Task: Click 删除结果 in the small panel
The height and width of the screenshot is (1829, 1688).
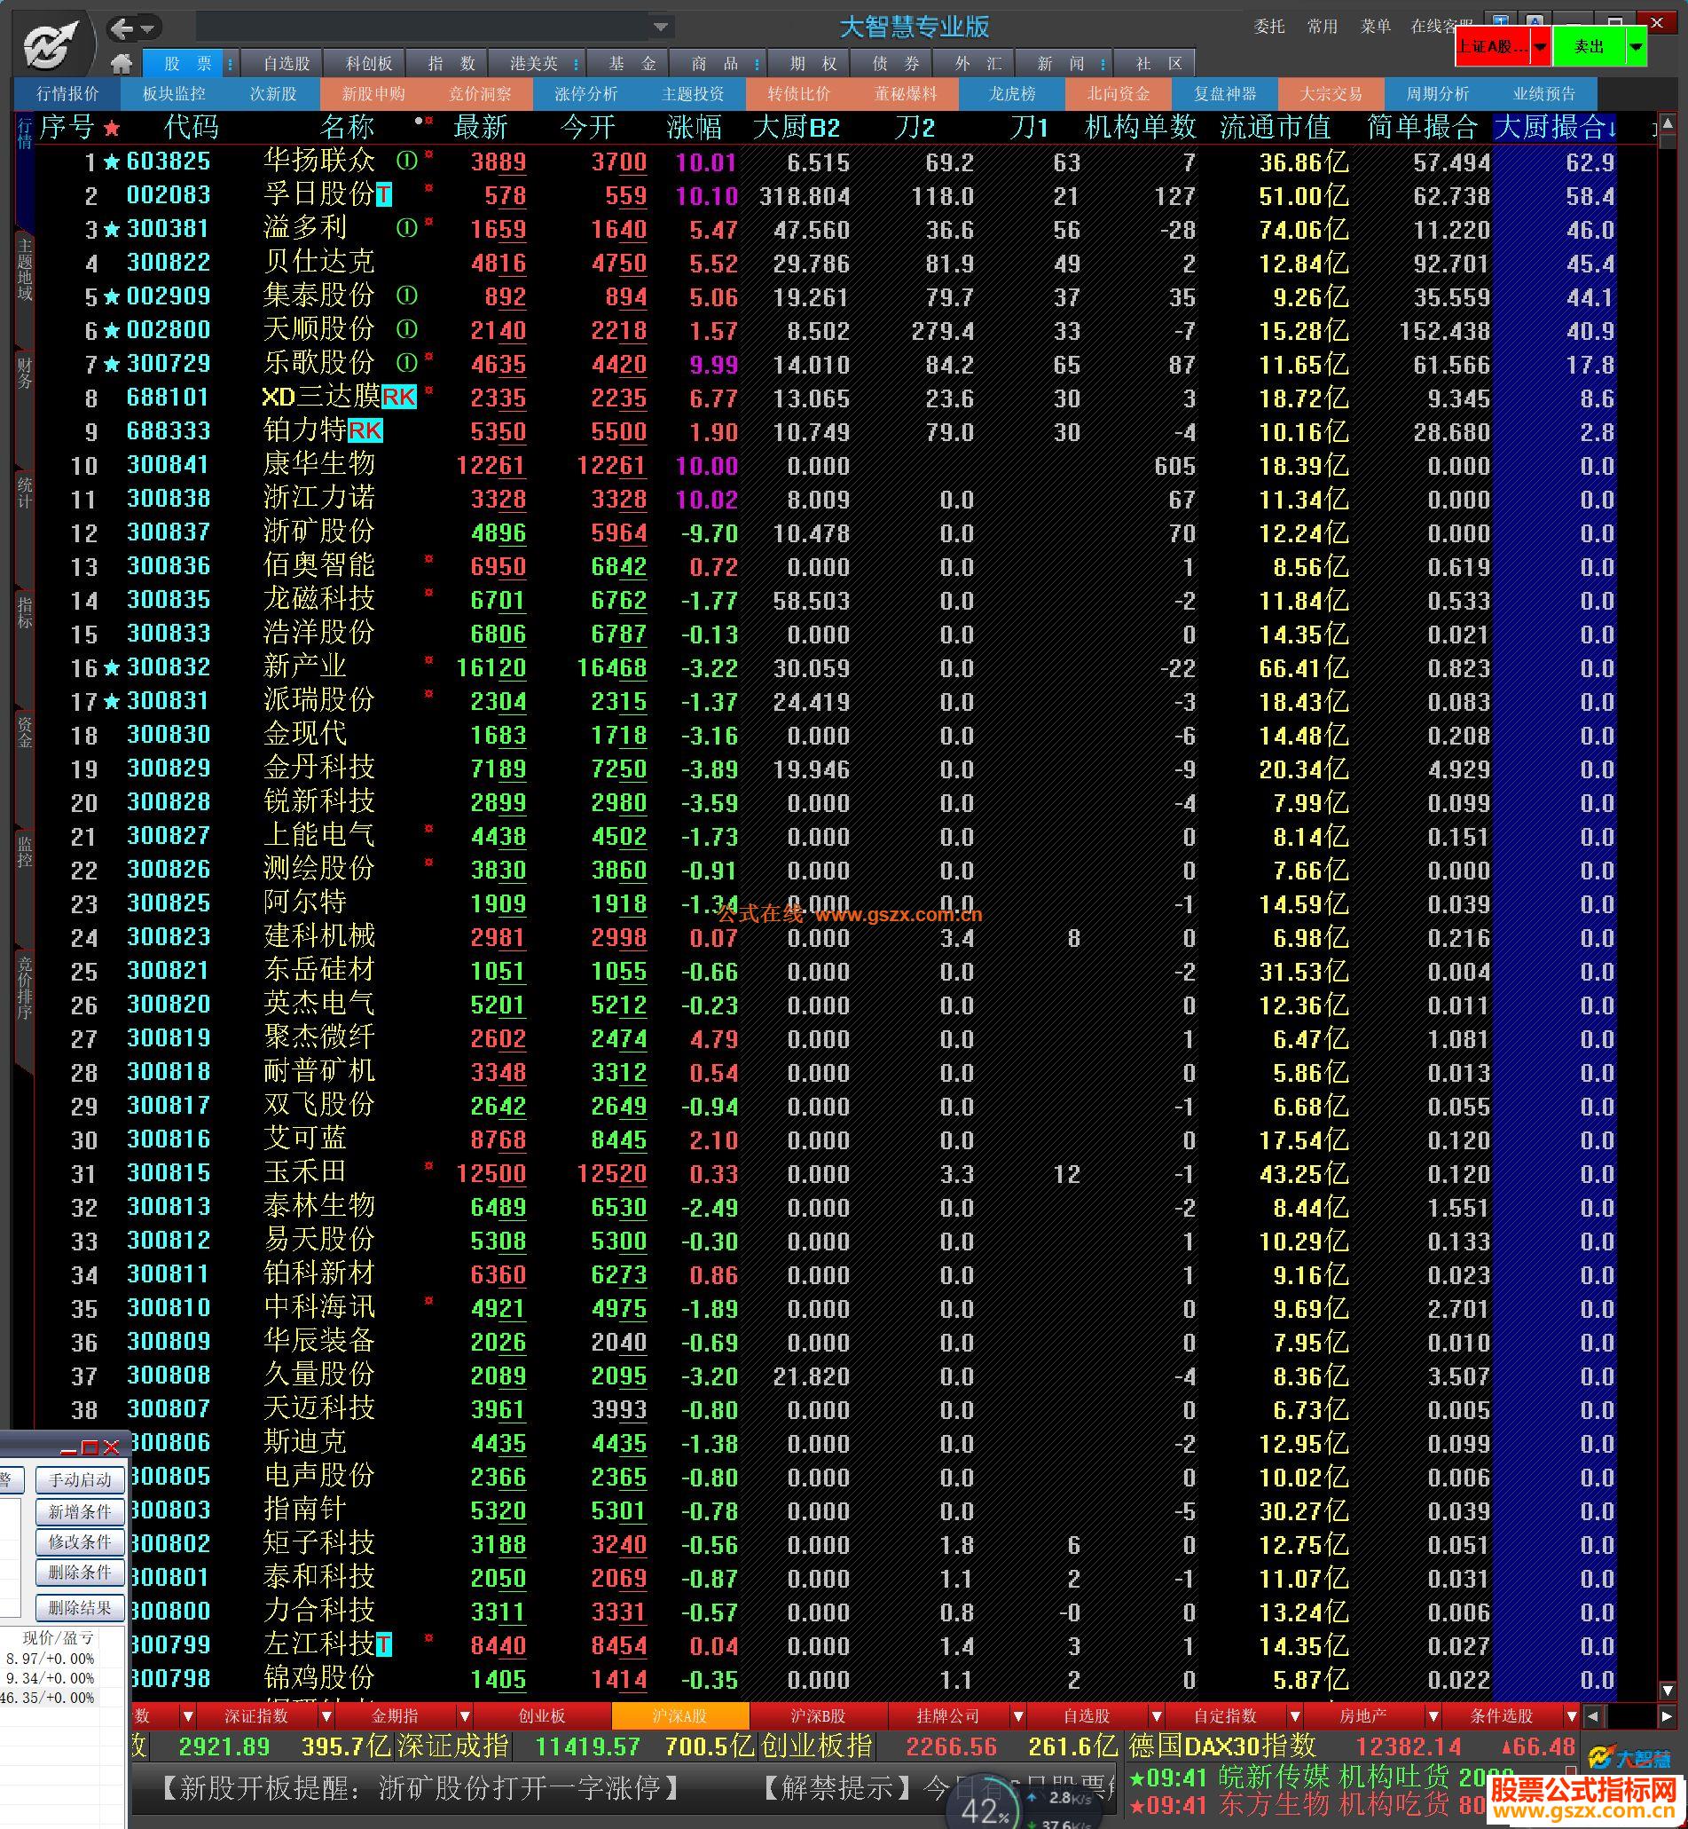Action: pyautogui.click(x=80, y=1608)
